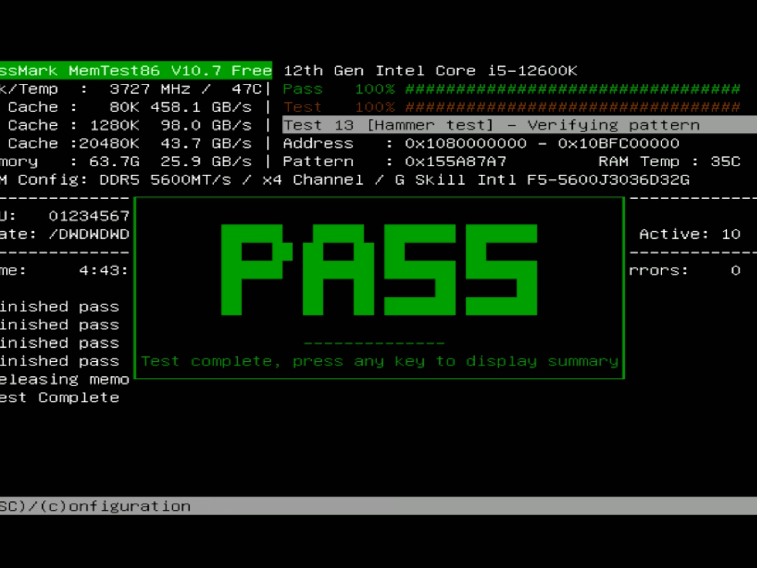The image size is (757, 568).
Task: Click 'Test complete, press any key' message
Action: pyautogui.click(x=380, y=361)
